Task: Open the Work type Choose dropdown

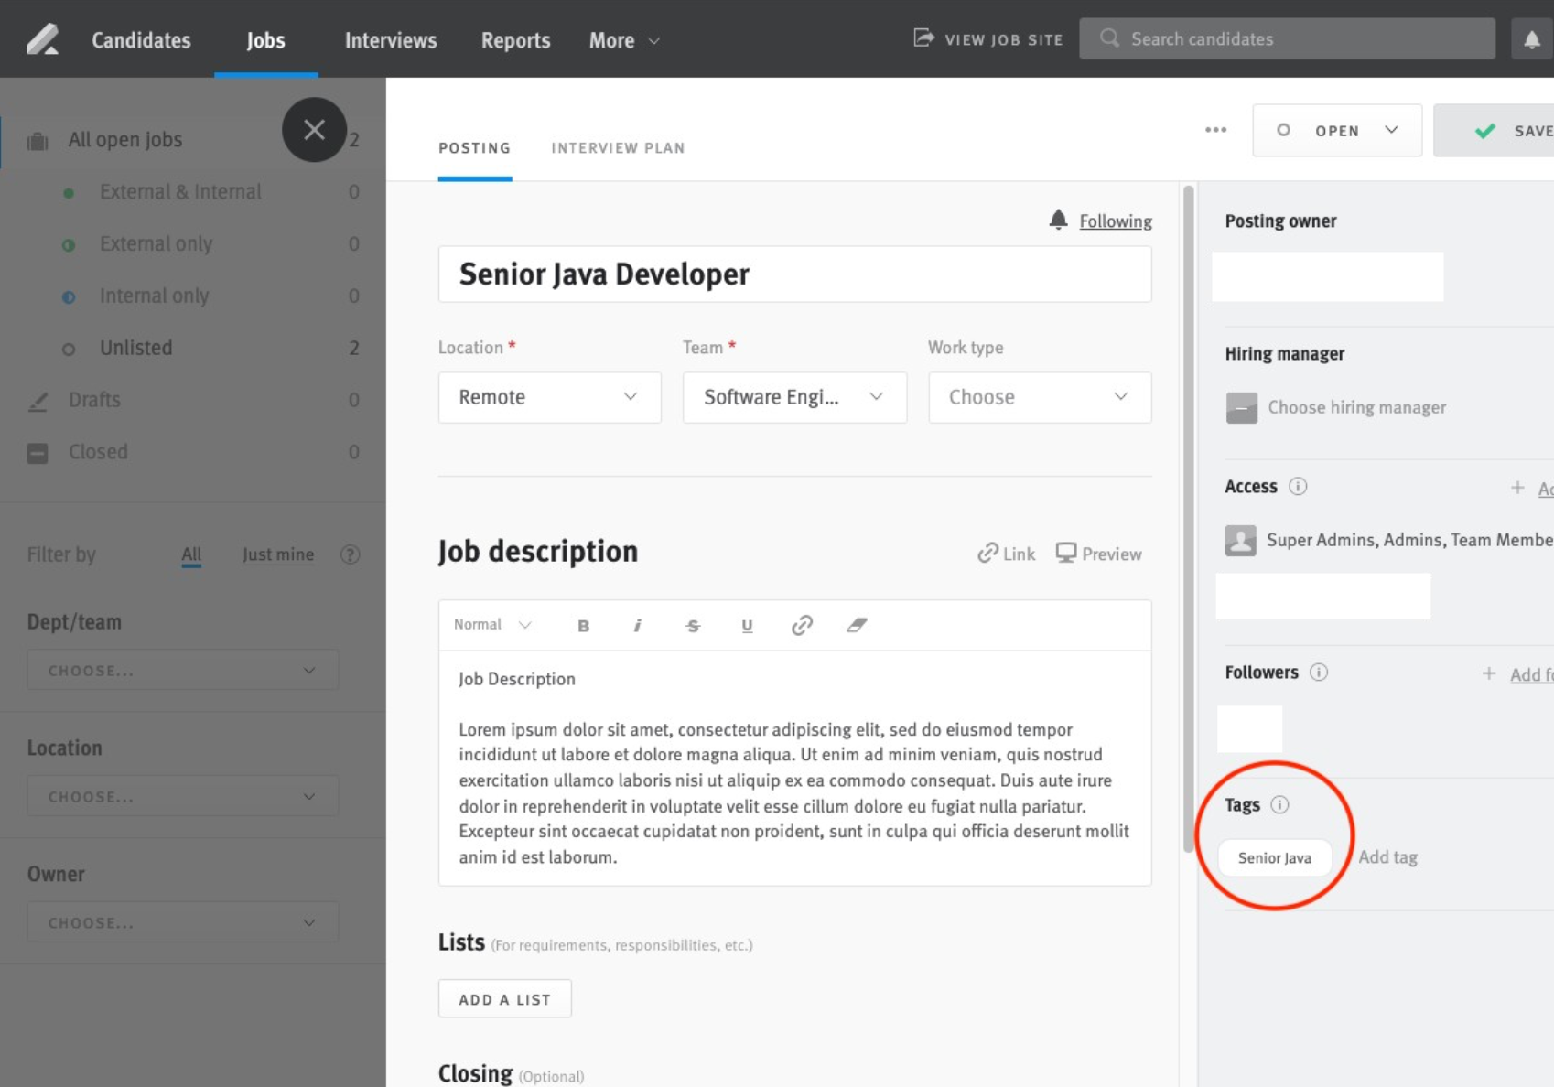Action: [x=1039, y=397]
